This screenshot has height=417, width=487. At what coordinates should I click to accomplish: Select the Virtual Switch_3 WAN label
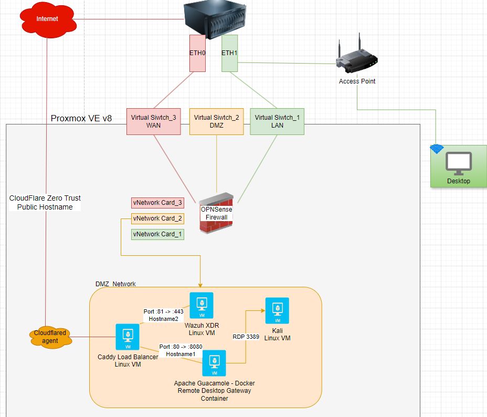pos(153,121)
